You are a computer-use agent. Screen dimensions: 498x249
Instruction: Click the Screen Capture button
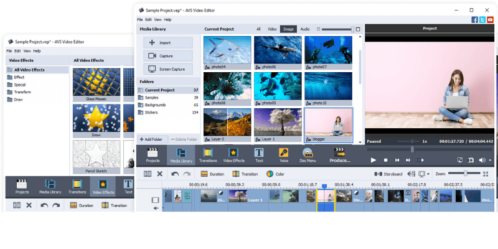(x=168, y=70)
